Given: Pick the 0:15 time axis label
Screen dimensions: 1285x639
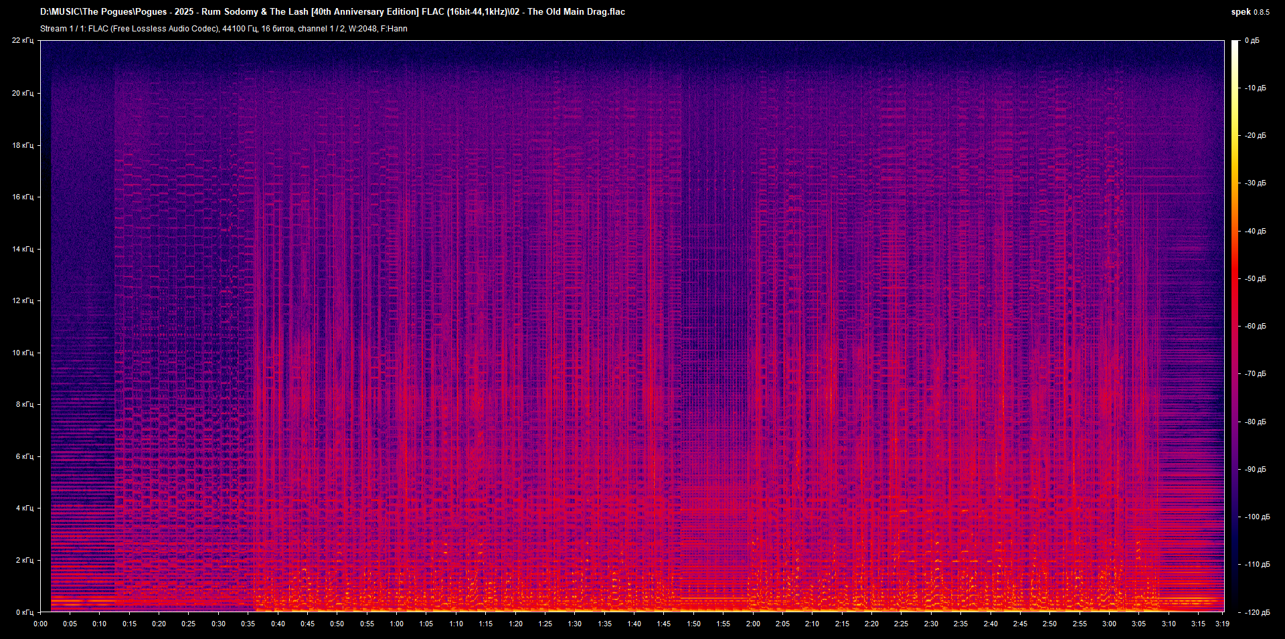Looking at the screenshot, I should pyautogui.click(x=129, y=624).
